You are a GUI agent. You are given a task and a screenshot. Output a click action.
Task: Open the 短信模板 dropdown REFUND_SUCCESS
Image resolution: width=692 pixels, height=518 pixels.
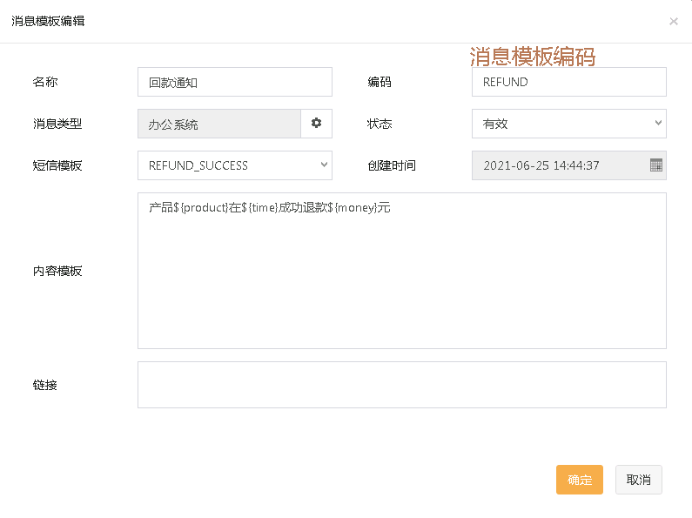point(234,165)
